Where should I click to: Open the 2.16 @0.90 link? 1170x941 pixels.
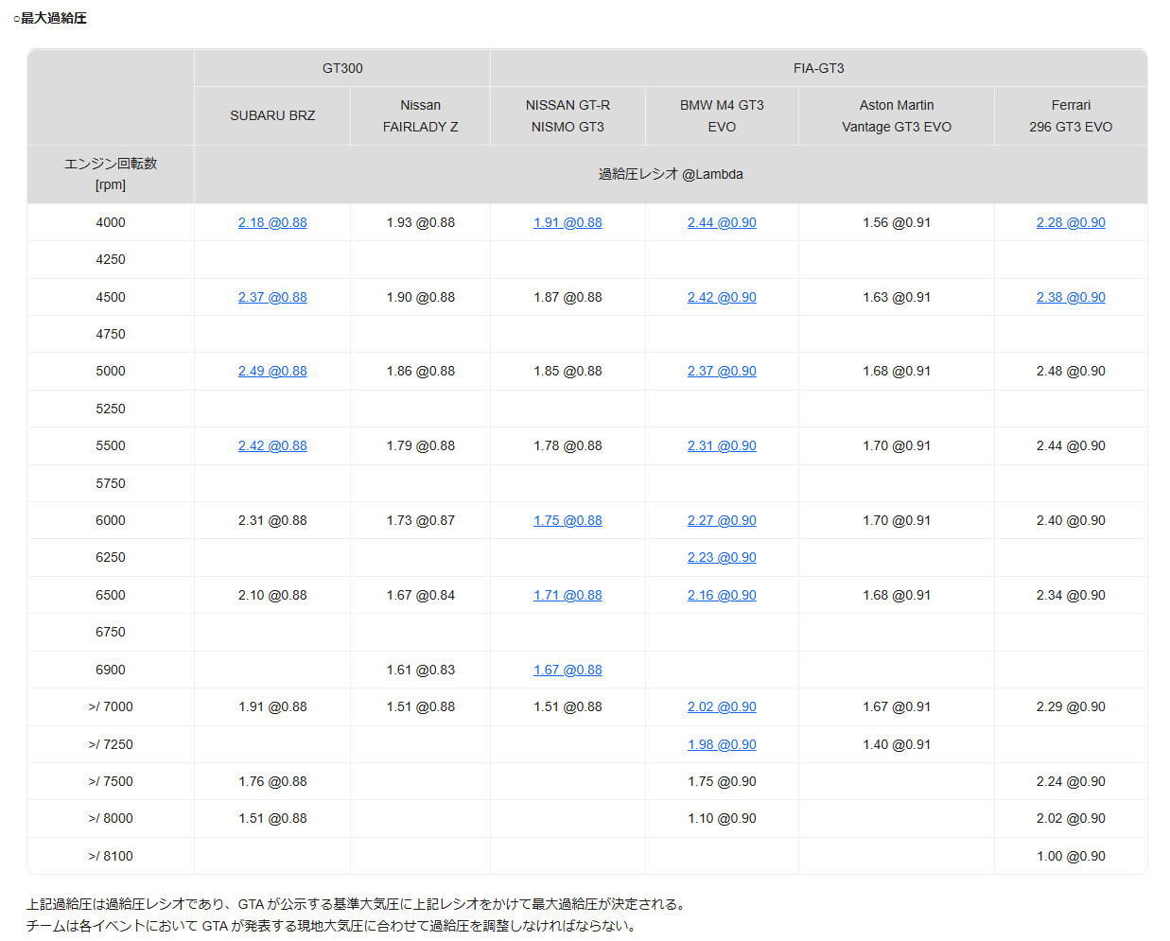coord(722,595)
